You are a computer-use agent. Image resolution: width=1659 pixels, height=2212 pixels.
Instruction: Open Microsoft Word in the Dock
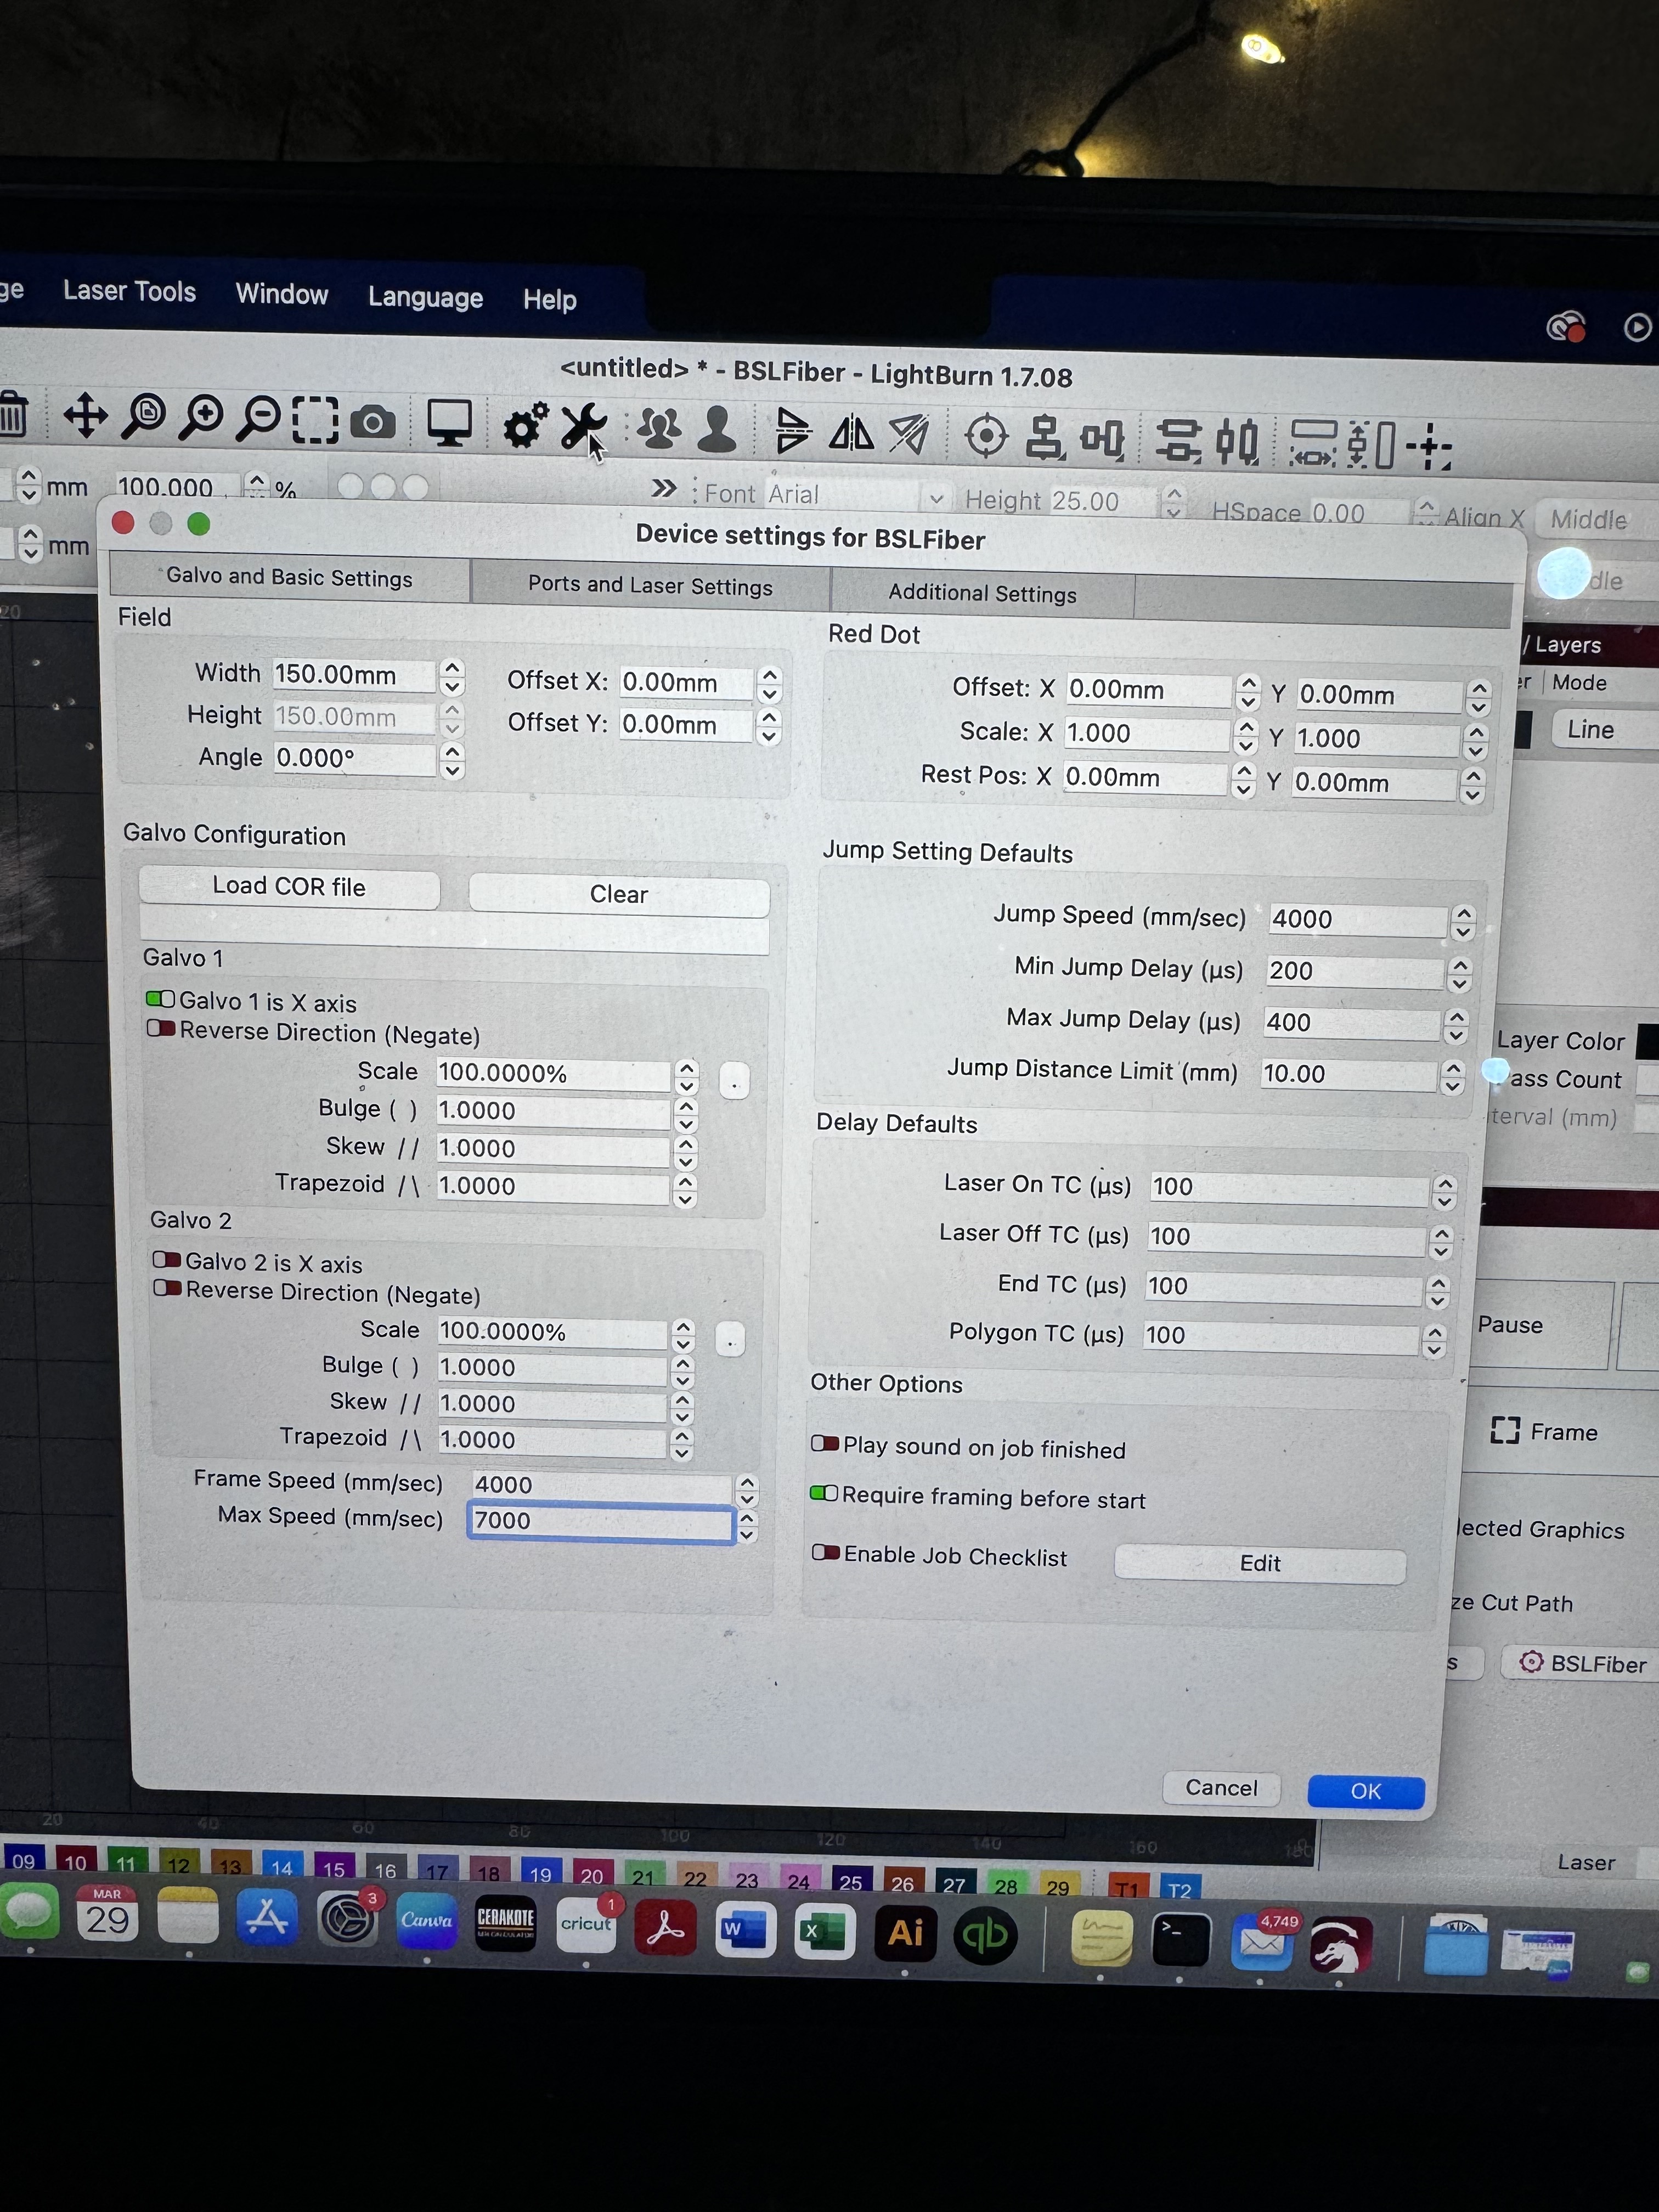[x=745, y=1928]
